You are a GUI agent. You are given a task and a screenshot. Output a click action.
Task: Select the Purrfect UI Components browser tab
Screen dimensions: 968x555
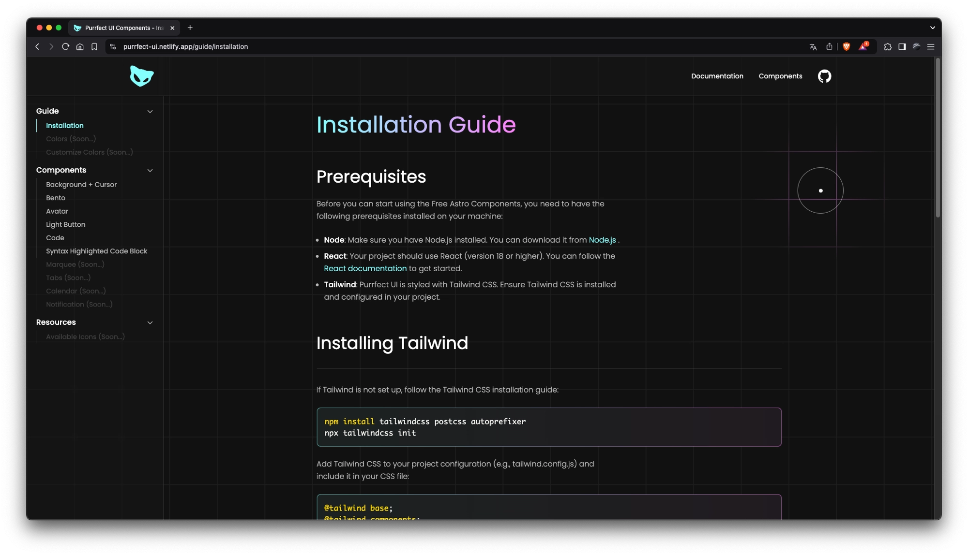coord(124,28)
